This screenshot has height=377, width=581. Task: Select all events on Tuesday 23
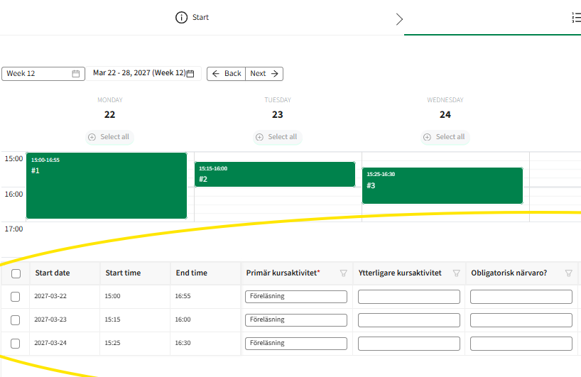pos(278,137)
